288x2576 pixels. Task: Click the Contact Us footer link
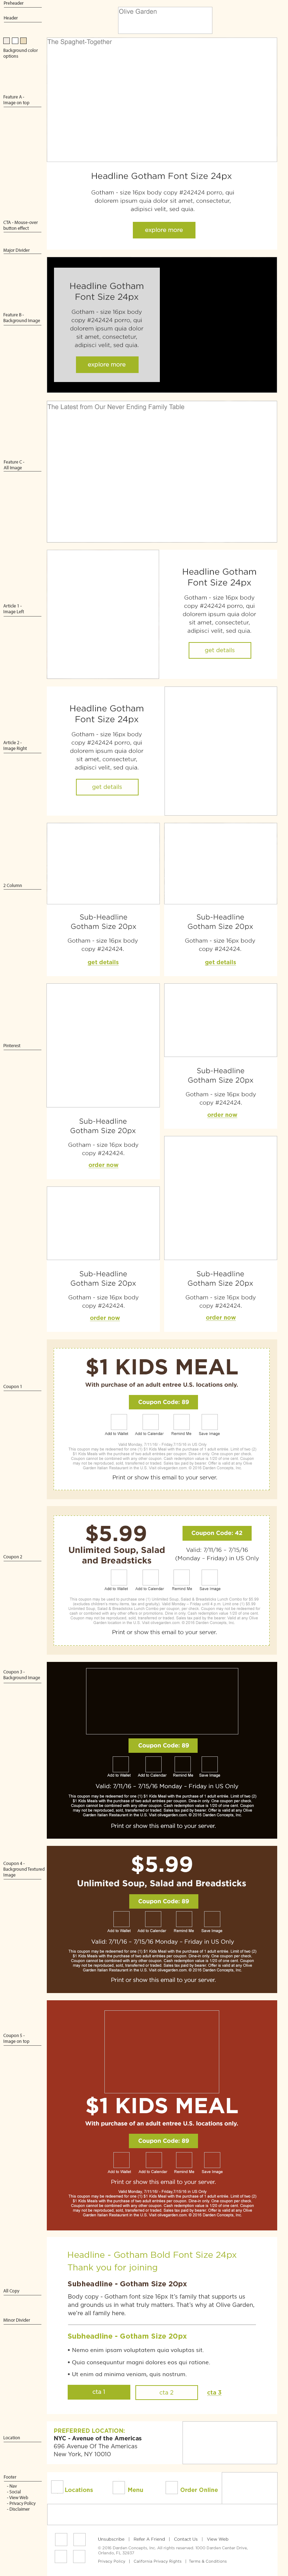click(185, 2538)
